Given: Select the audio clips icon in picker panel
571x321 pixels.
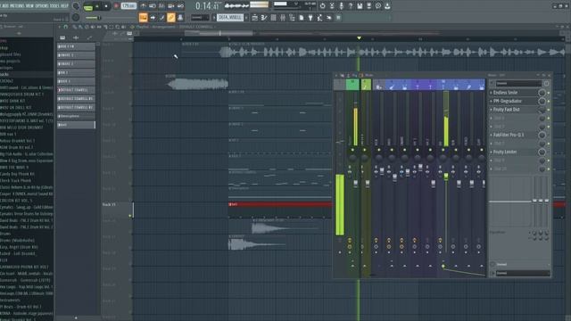Looking at the screenshot, I should point(76,37).
